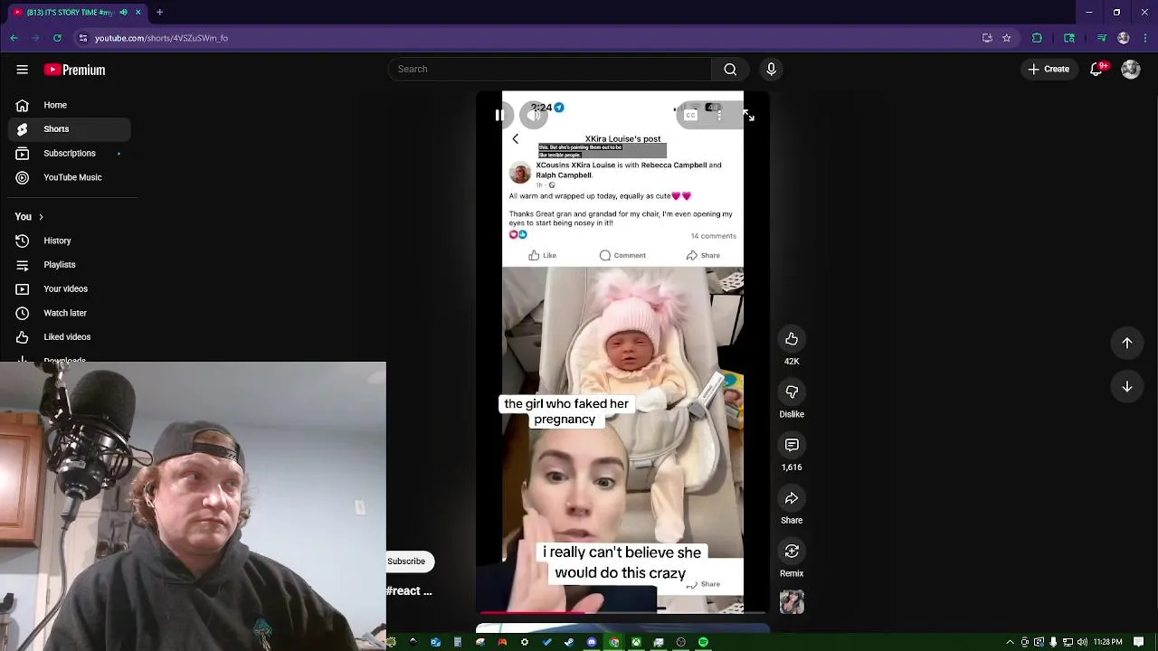This screenshot has height=651, width=1158.
Task: Click the #react hashtag link
Action: (409, 591)
